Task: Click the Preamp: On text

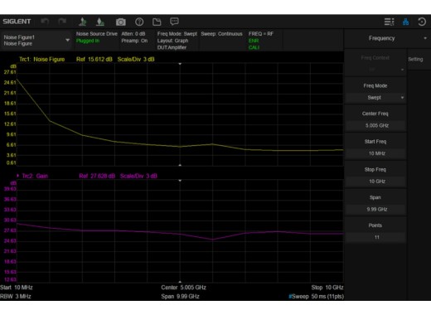Action: [134, 41]
